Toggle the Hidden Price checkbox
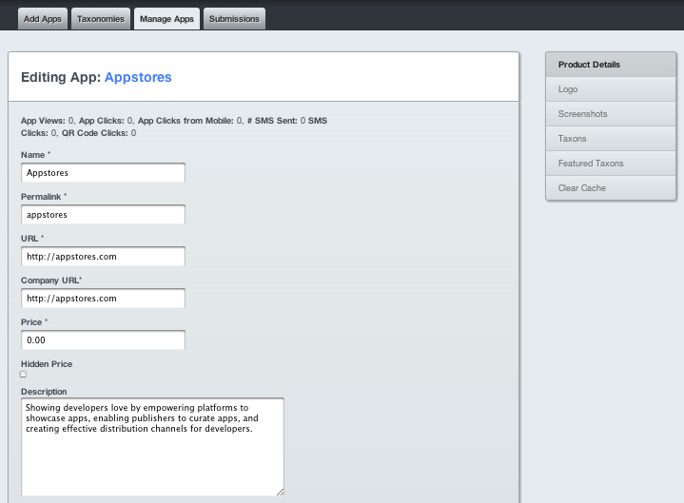 [23, 374]
